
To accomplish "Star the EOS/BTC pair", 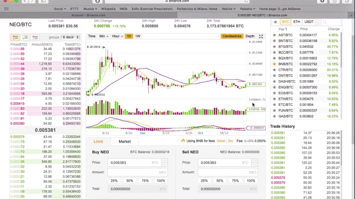I will click(x=274, y=93).
